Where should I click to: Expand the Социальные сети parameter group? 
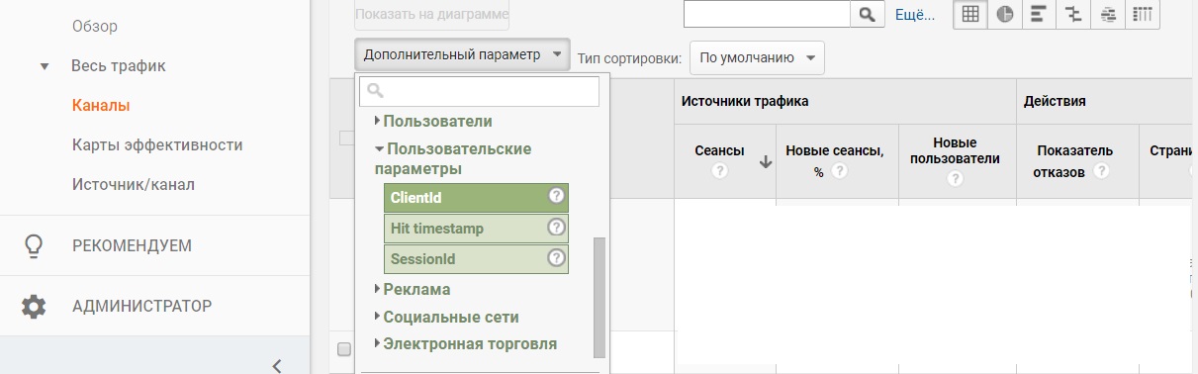point(445,317)
